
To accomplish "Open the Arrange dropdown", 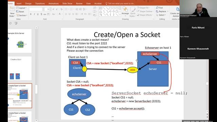I will 125,12.
